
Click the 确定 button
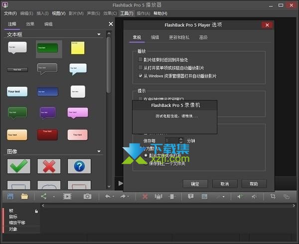195,184
